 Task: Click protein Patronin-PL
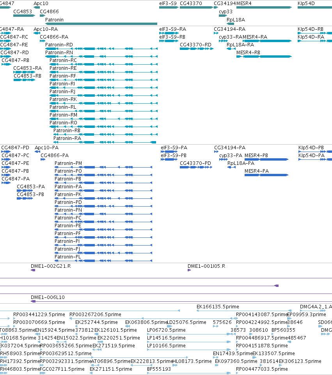(68, 257)
